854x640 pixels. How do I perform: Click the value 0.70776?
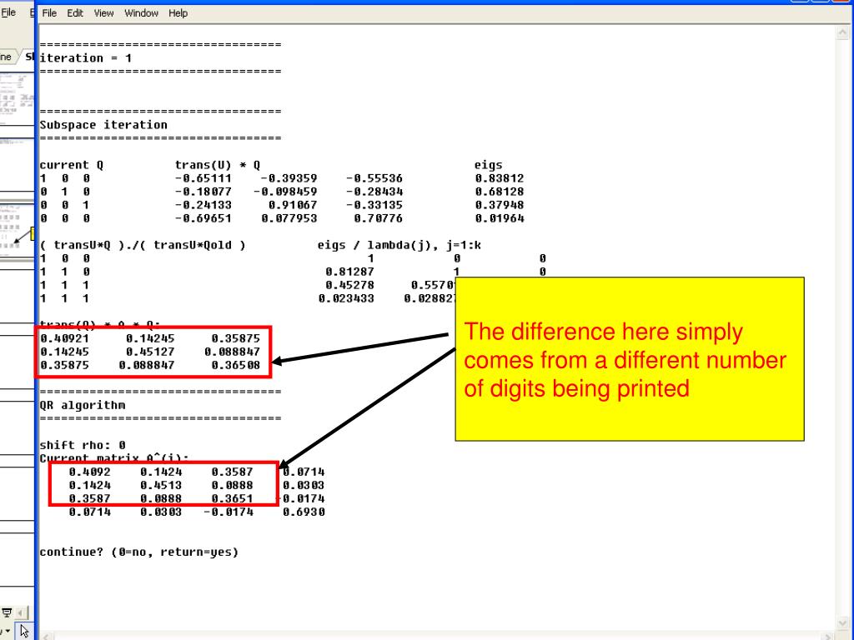coord(378,218)
